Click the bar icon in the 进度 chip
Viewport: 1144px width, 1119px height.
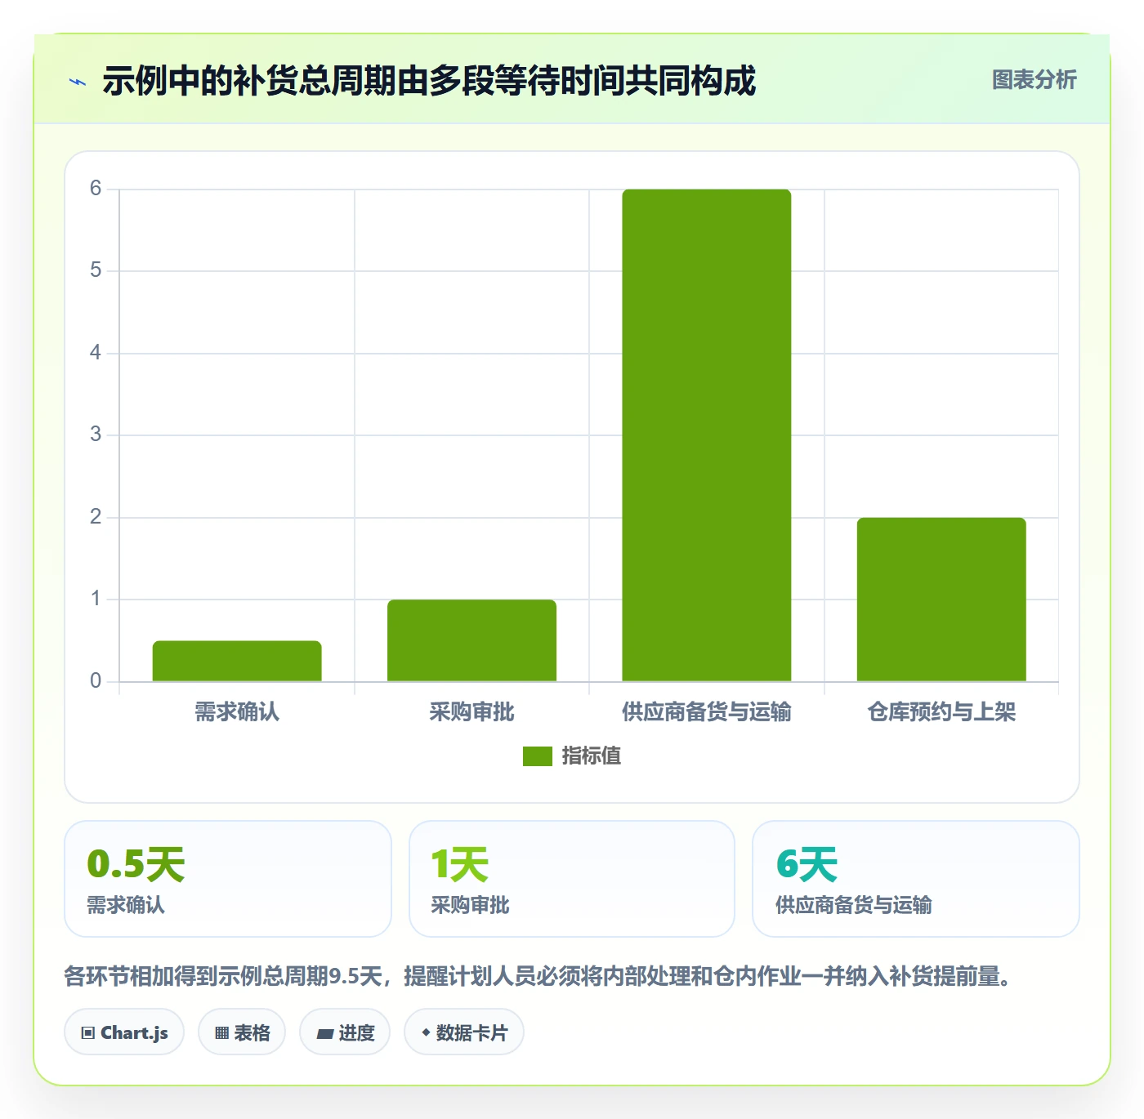click(x=325, y=1034)
